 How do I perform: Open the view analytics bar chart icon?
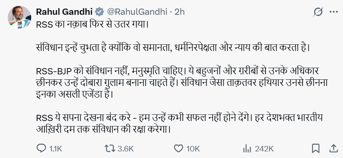point(246,148)
